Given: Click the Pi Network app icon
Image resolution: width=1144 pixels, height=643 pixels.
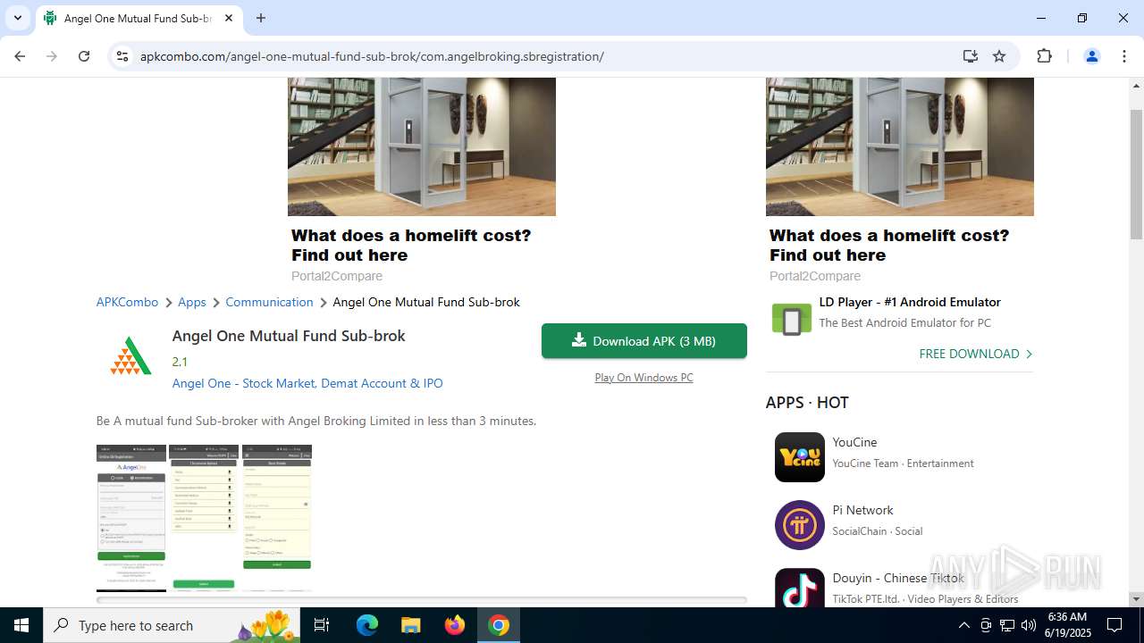Looking at the screenshot, I should point(799,525).
